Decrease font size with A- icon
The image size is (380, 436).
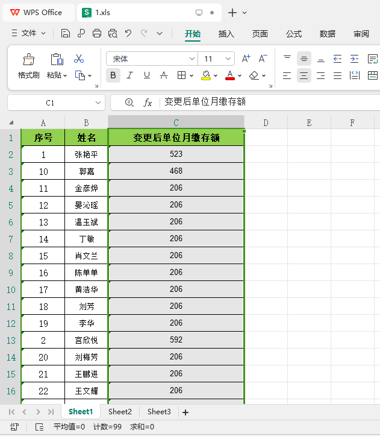pyautogui.click(x=263, y=58)
